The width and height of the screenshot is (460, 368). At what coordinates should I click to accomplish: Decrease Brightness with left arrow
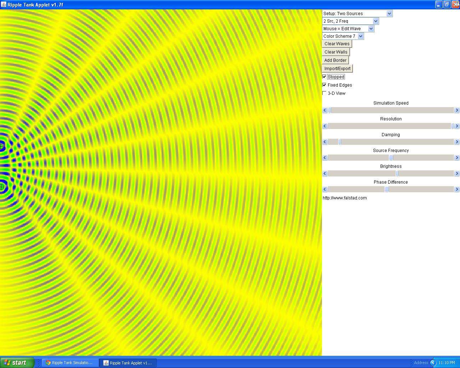tap(325, 174)
